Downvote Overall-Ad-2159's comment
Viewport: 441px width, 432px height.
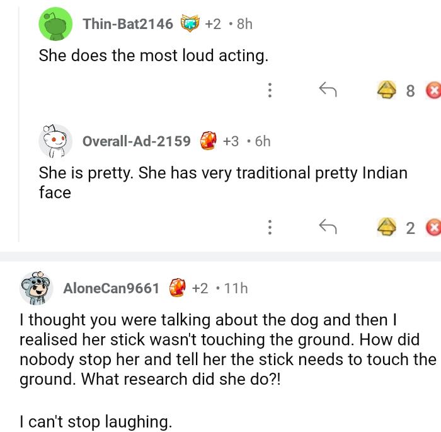click(x=433, y=226)
